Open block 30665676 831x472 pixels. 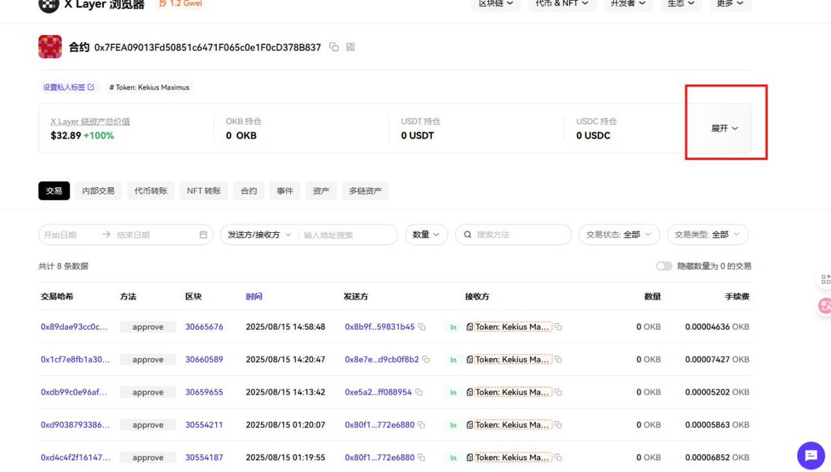pyautogui.click(x=204, y=327)
